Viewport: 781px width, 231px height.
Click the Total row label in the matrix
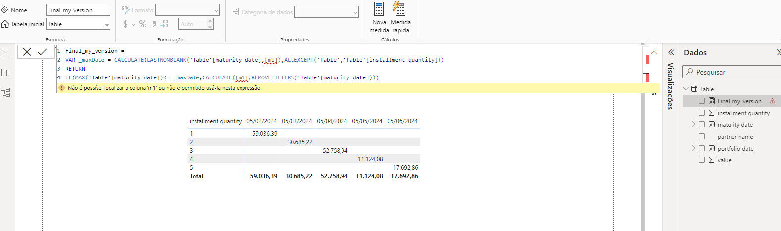tap(196, 176)
